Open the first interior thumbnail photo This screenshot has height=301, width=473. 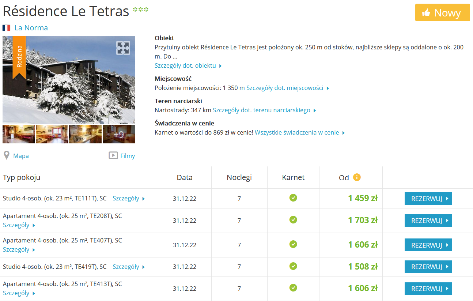click(x=19, y=134)
